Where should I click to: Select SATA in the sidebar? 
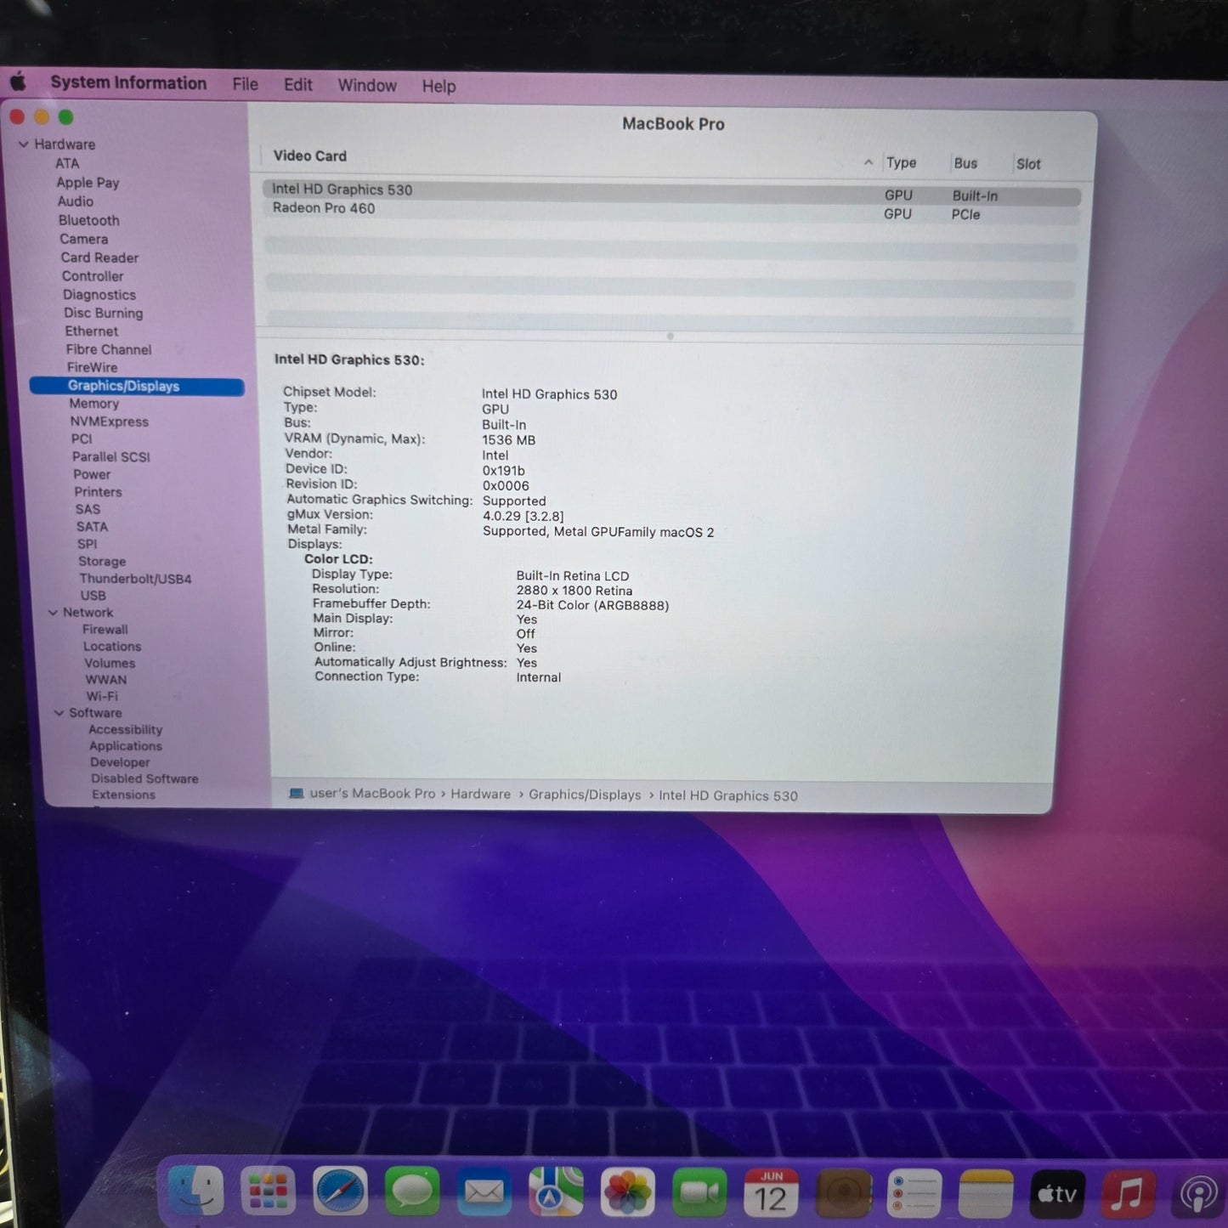92,527
